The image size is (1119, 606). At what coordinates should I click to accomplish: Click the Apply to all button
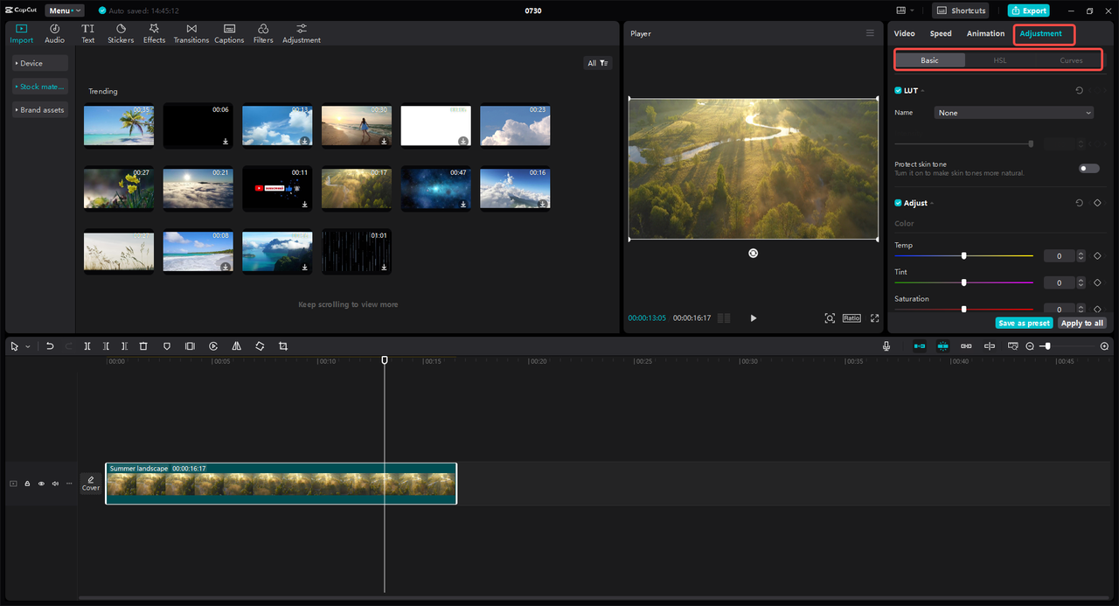[1081, 323]
